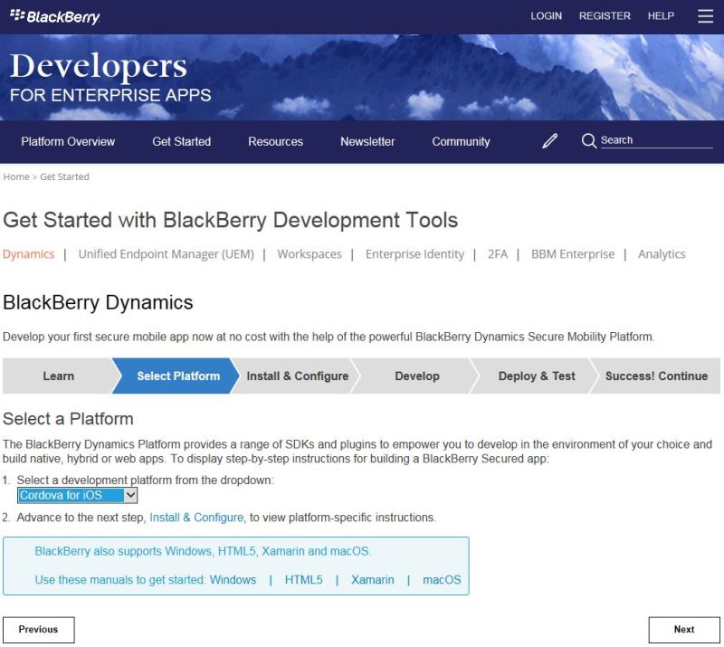724x647 pixels.
Task: Go to the Learn step
Action: [58, 376]
